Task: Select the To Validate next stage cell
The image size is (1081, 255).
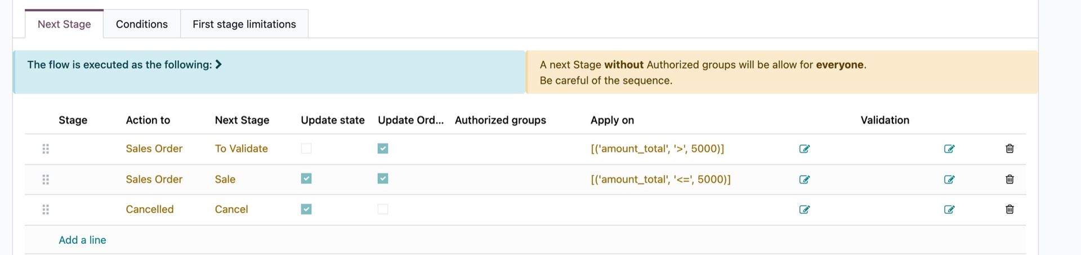Action: pos(241,149)
